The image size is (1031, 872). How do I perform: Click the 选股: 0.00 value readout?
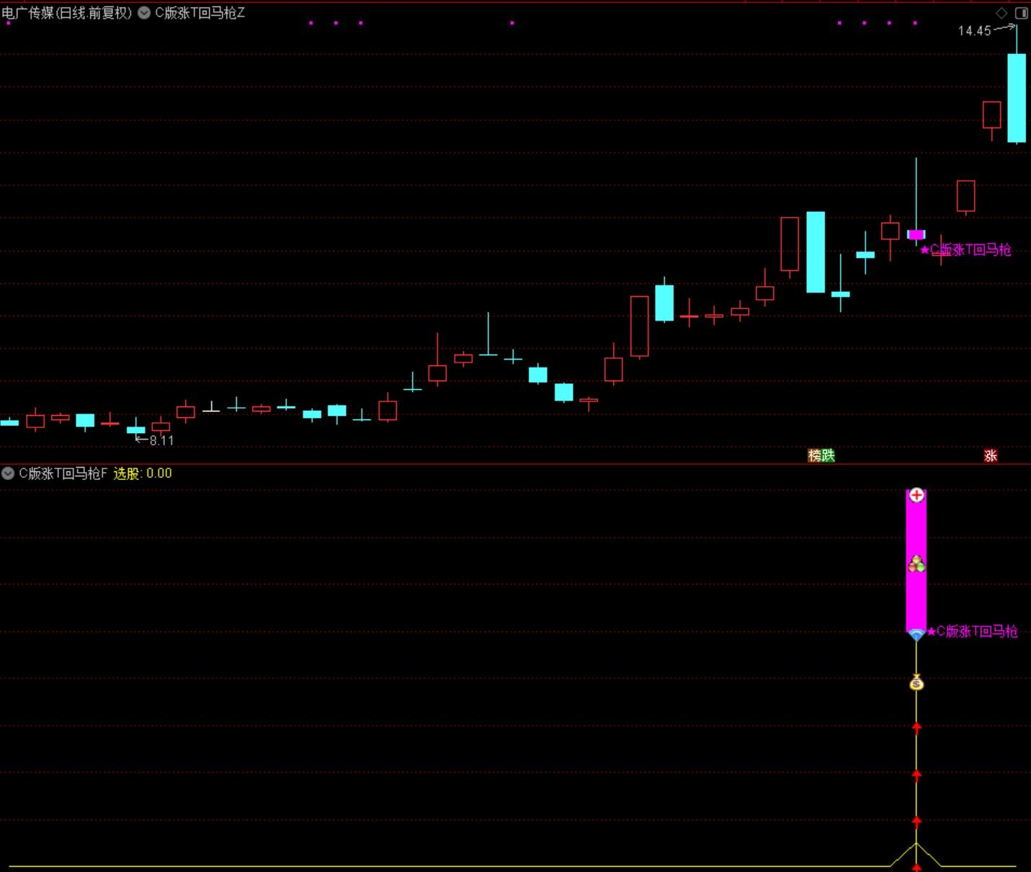[x=143, y=473]
